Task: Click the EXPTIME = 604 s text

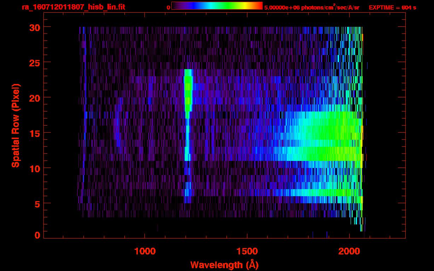Action: click(392, 7)
